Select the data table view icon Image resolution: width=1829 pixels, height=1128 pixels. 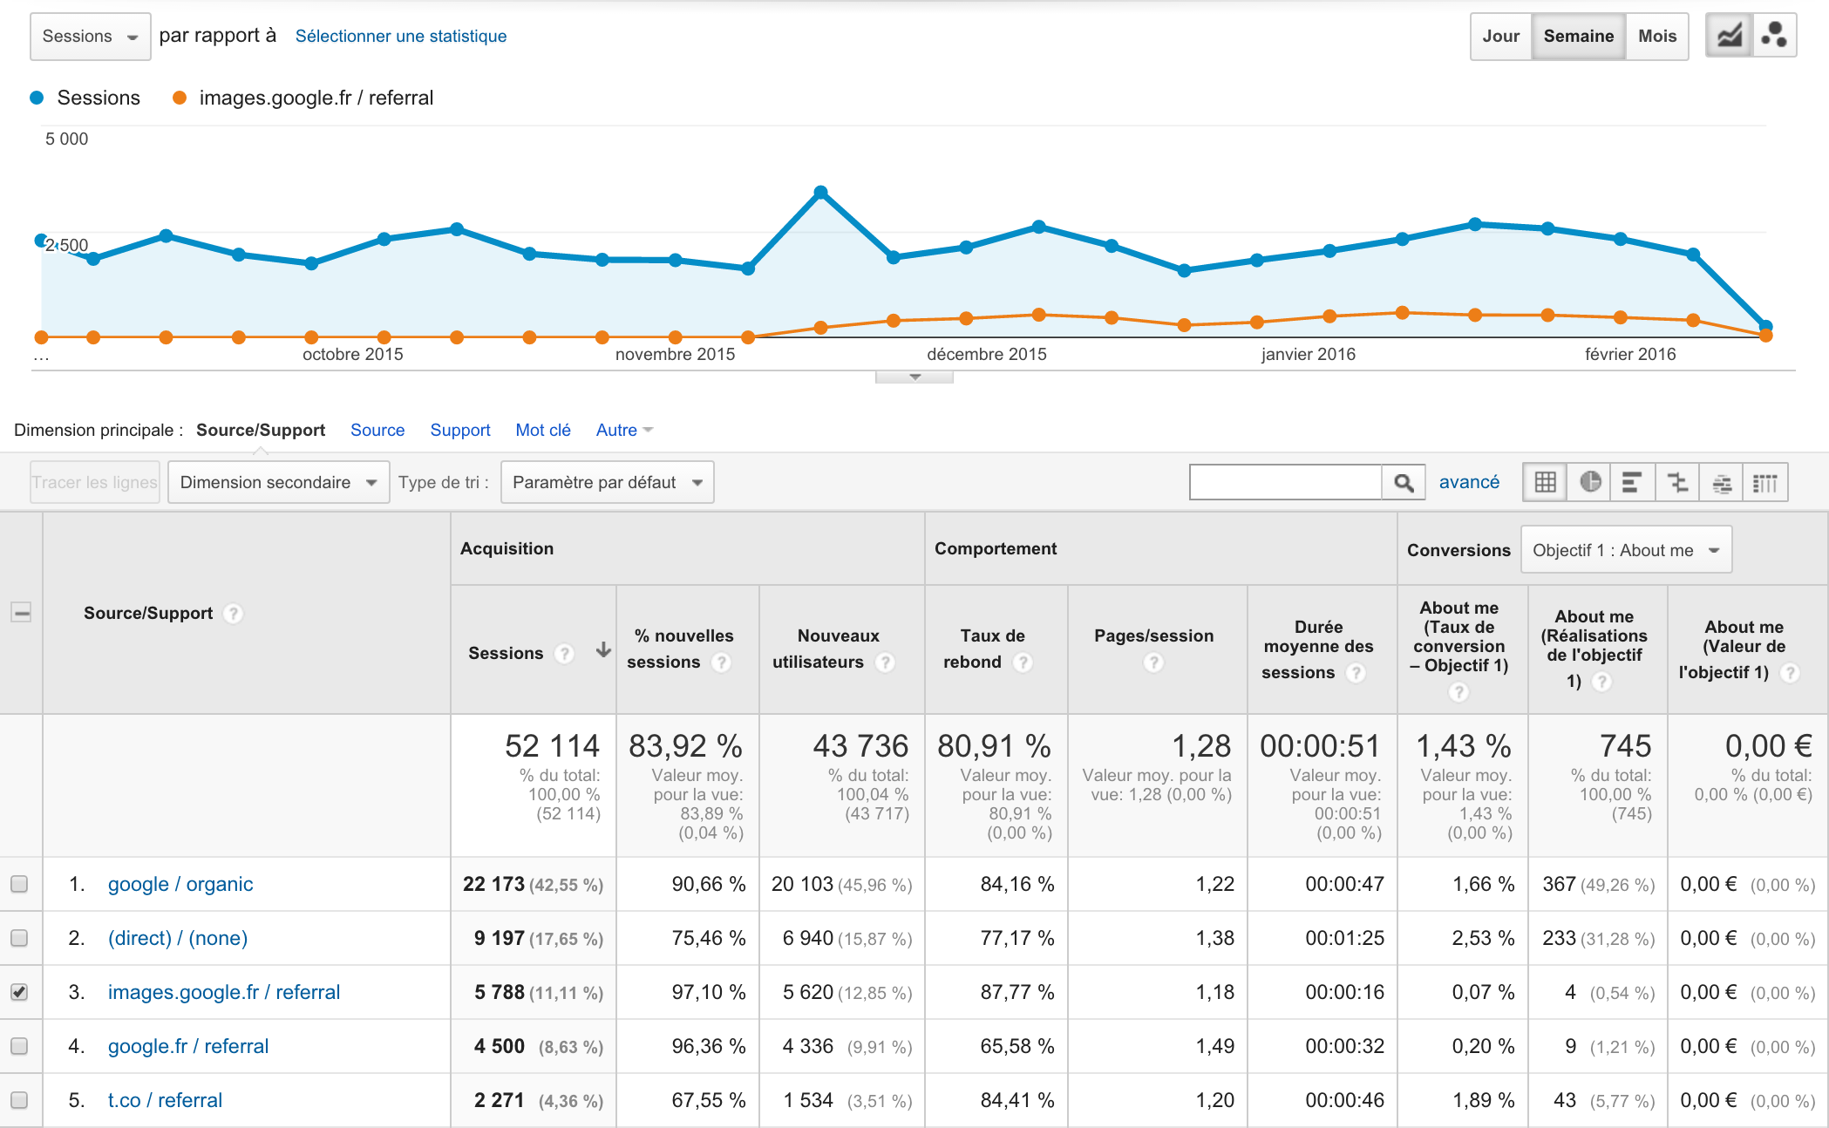[x=1545, y=482]
